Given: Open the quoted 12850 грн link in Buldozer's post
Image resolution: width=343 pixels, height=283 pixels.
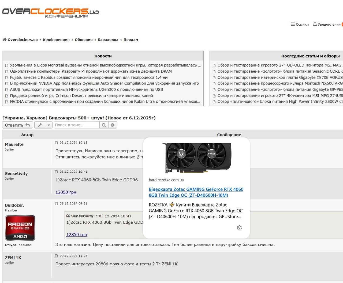Looking at the screenshot, I should (x=77, y=235).
